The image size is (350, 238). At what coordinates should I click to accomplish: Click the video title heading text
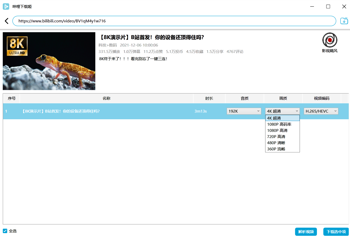[x=151, y=38]
